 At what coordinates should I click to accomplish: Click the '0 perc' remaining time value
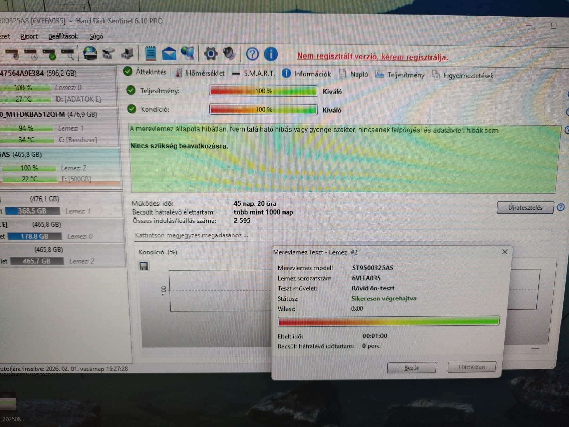(x=371, y=346)
